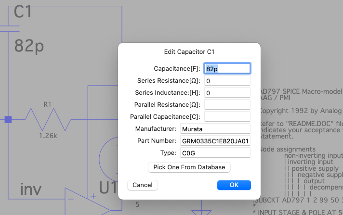Viewport: 343px width, 215px height.
Task: Click the blue wire junction node
Action: [x=8, y=119]
